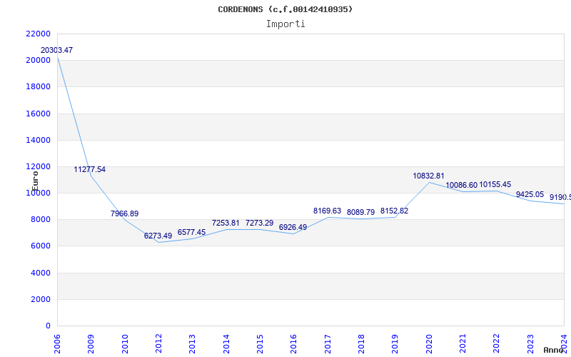571x357 pixels.
Task: Click the data label 7966.89
Action: tap(124, 213)
